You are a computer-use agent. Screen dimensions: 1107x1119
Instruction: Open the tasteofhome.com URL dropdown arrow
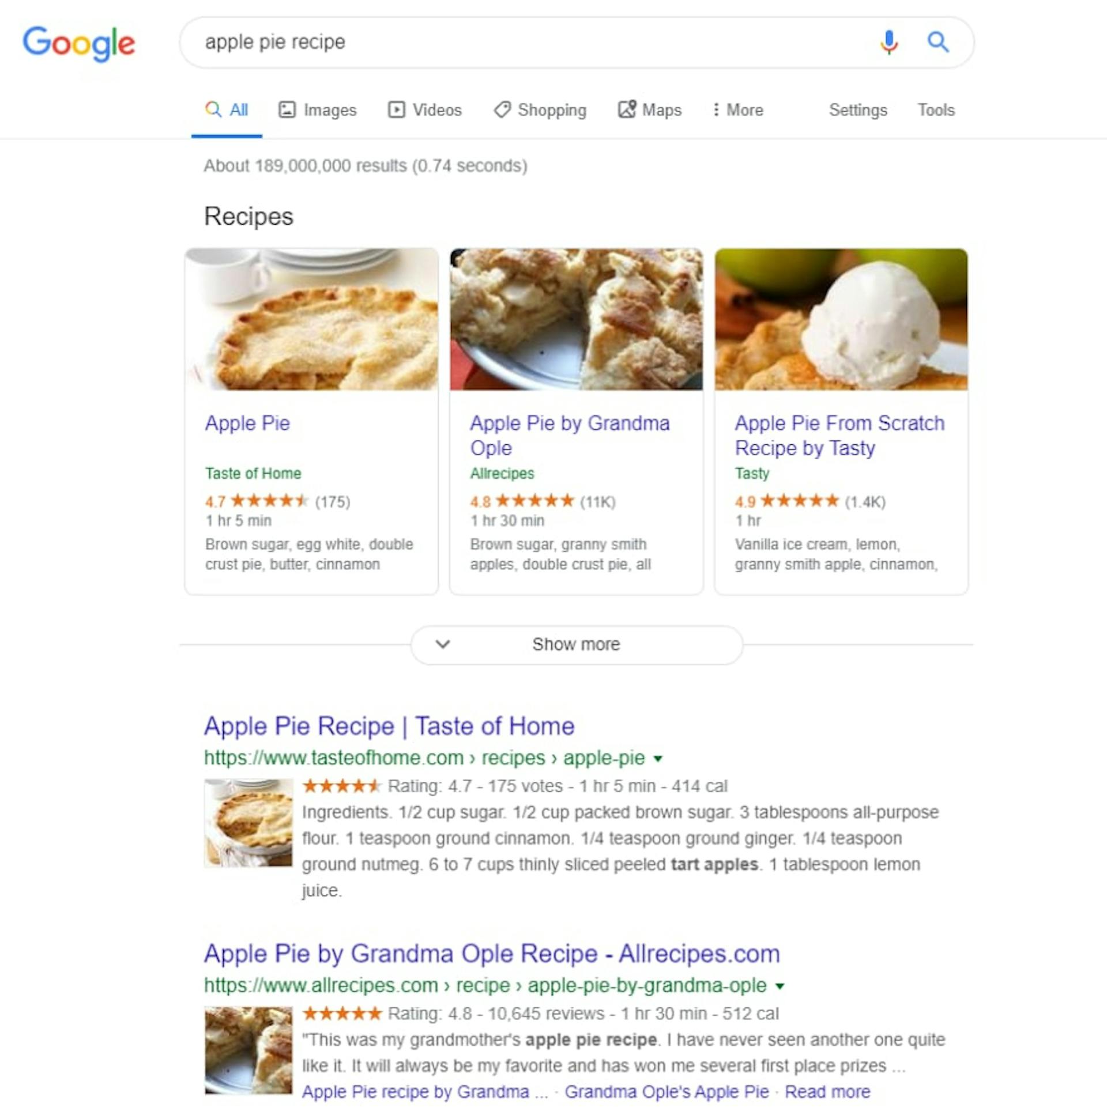(x=658, y=759)
